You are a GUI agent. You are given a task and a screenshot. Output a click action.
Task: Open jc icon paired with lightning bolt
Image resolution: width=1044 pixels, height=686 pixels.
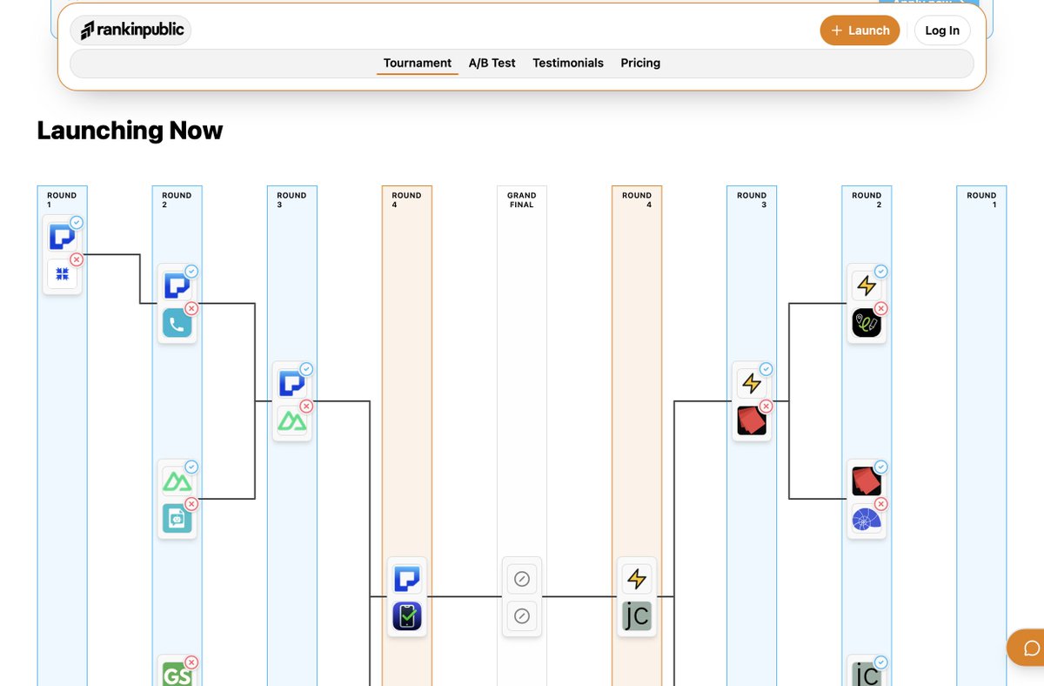point(637,616)
